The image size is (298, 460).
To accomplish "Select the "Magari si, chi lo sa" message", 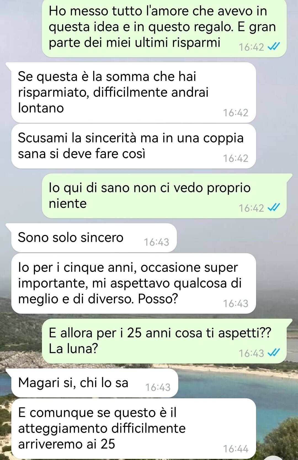I will pos(95,383).
